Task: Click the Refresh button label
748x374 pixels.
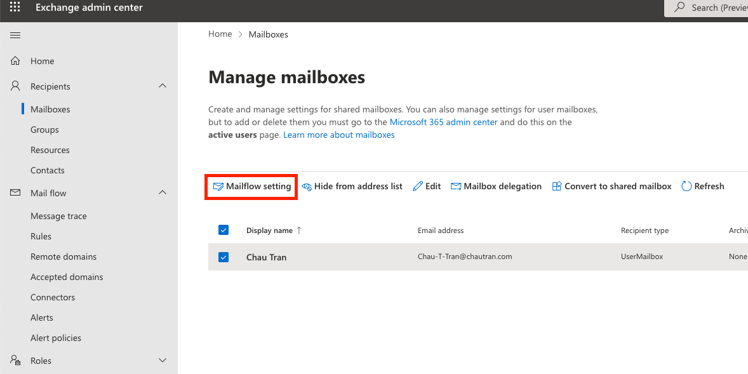Action: [709, 187]
